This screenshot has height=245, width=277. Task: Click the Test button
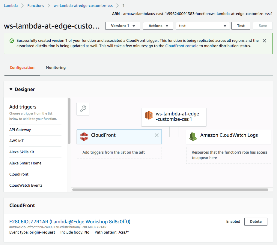pos(241,26)
